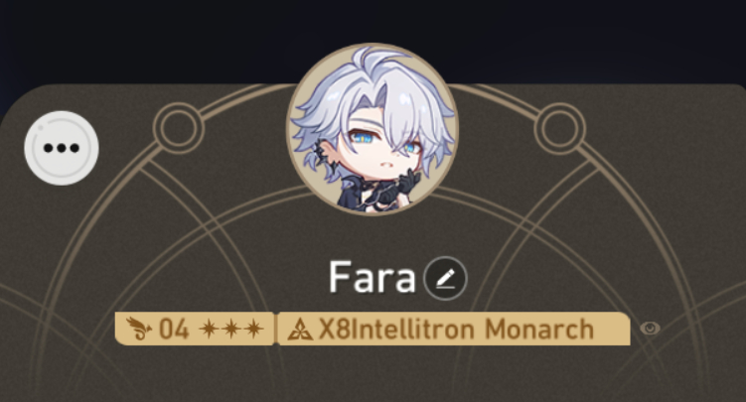Open the three-dot more options menu

click(62, 148)
